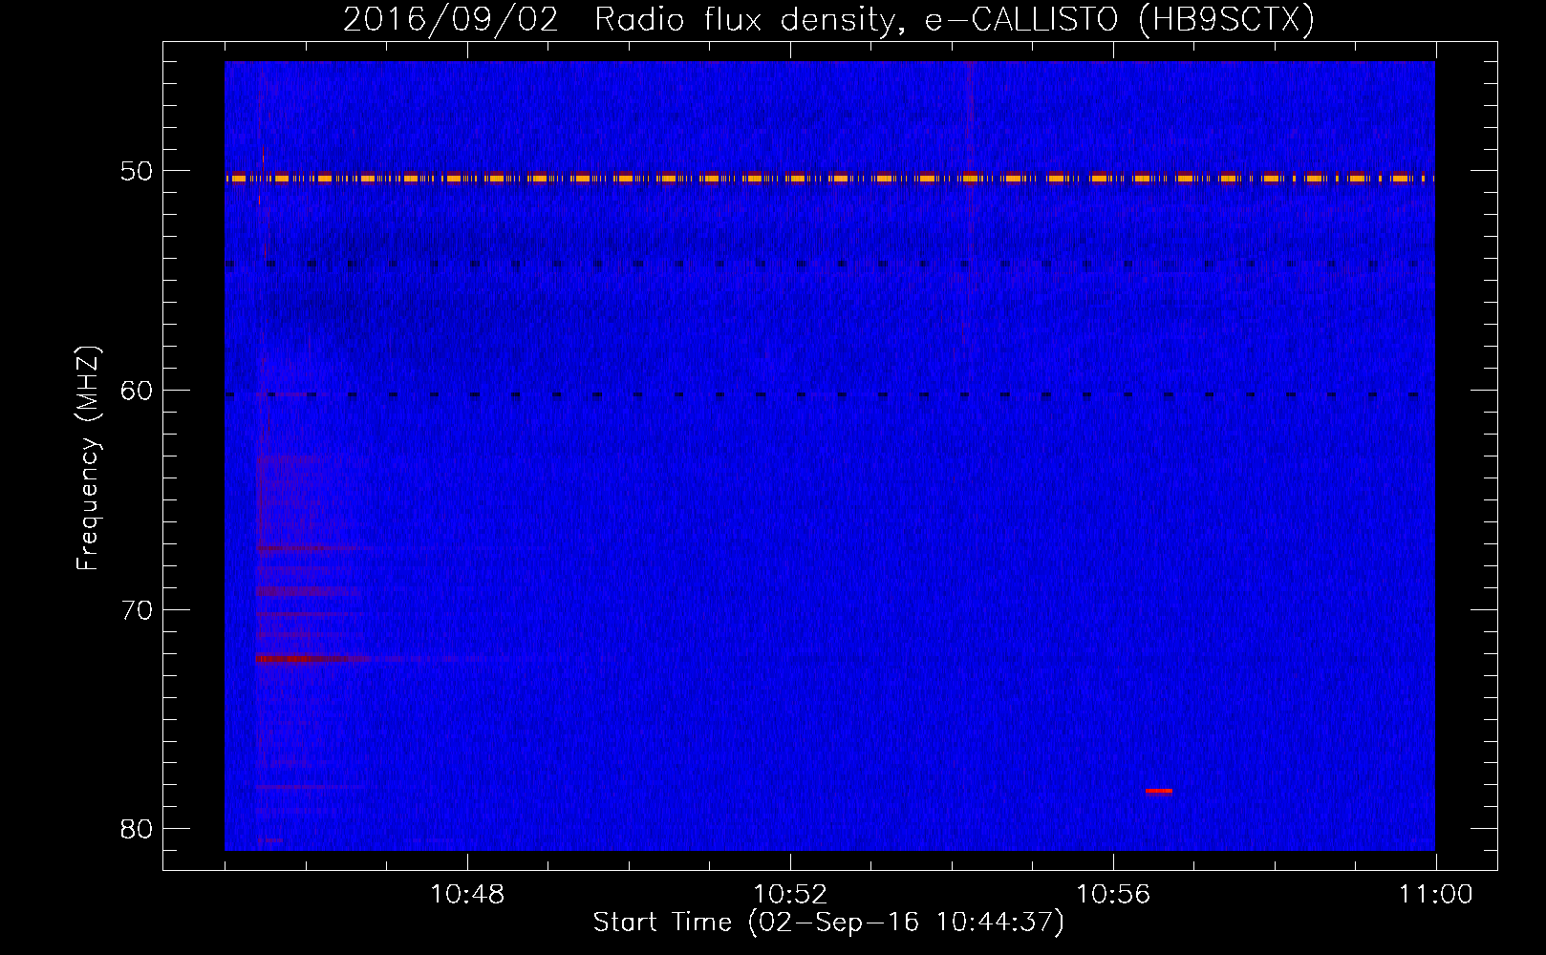Click the 50 frequency tick label
Viewport: 1546px width, 955px height.
pos(139,172)
